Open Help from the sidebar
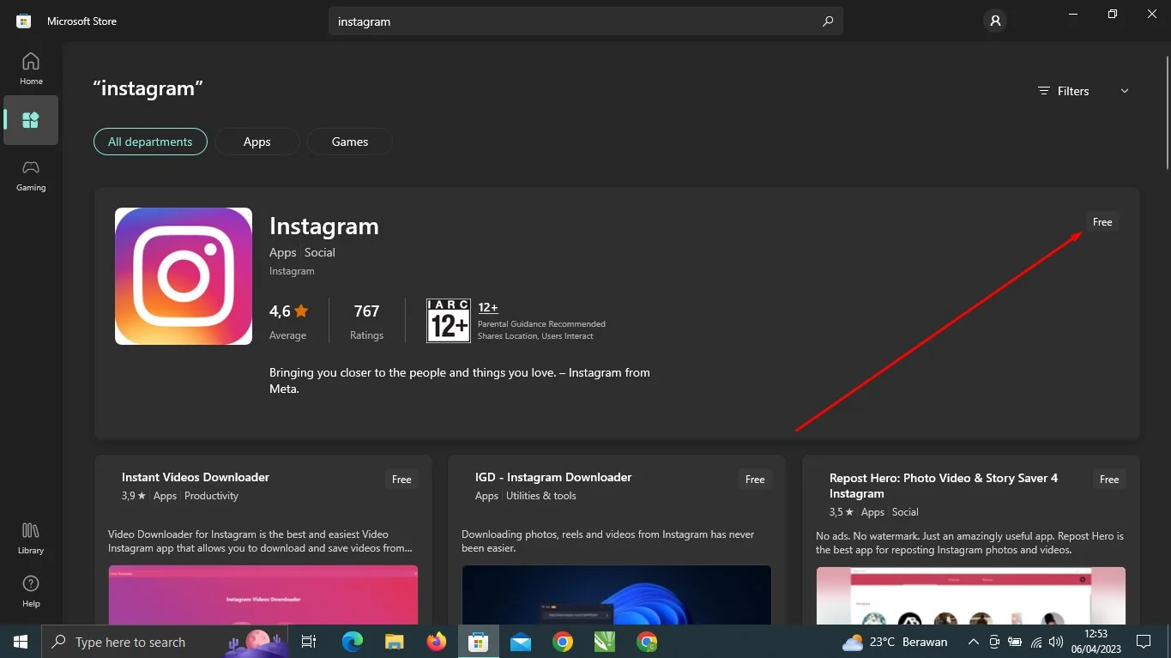1171x658 pixels. pos(31,591)
